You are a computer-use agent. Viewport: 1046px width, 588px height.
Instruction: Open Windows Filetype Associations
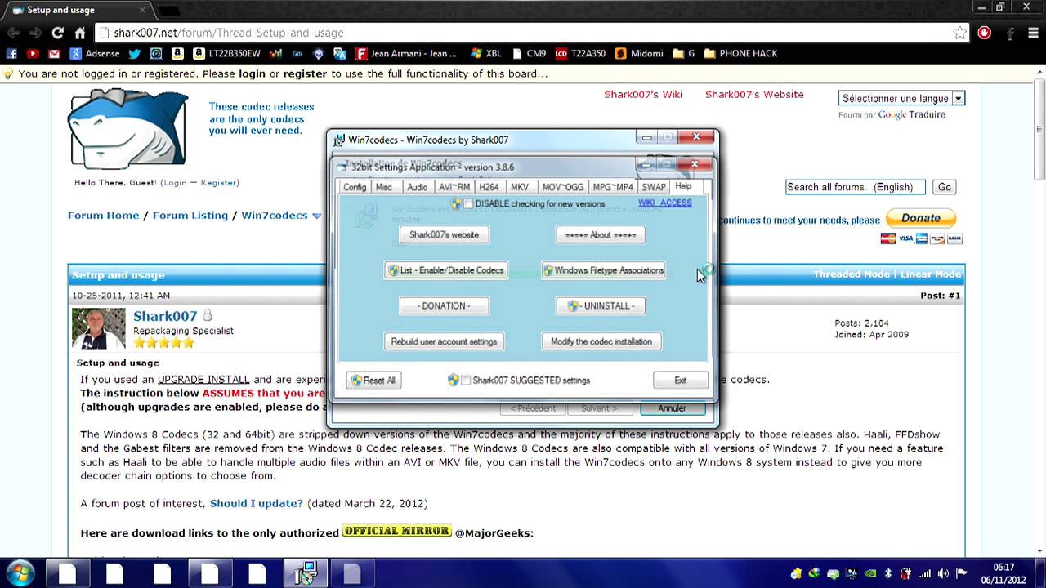click(x=603, y=270)
